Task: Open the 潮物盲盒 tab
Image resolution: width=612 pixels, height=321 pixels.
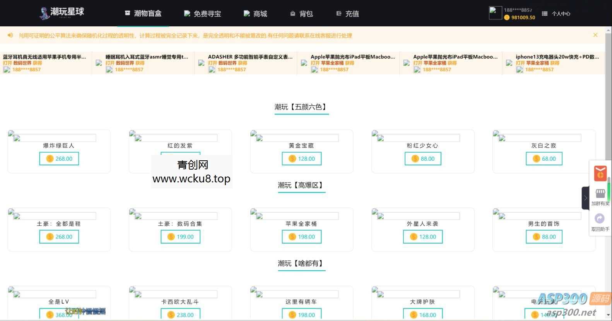Action: [143, 14]
